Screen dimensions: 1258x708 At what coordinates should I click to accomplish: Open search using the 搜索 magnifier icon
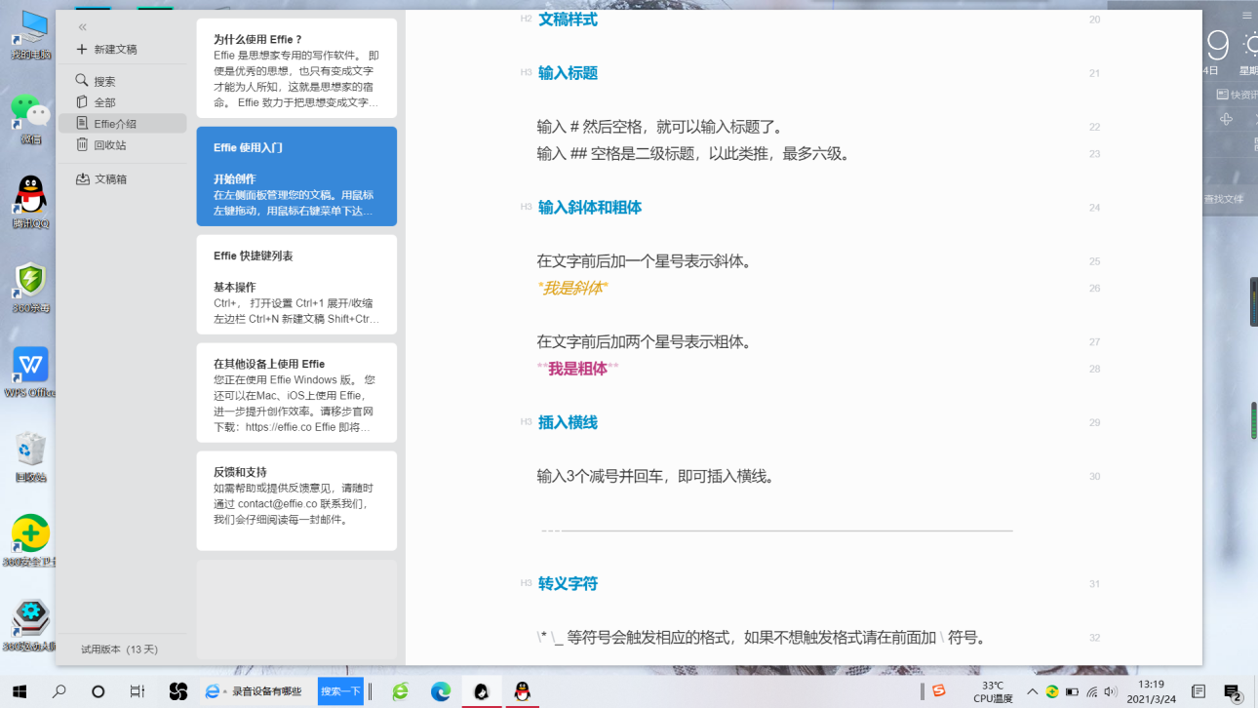pyautogui.click(x=83, y=81)
